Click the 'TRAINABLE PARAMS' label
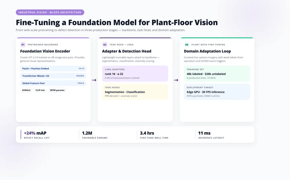The height and width of the screenshot is (180, 290). coord(95,138)
